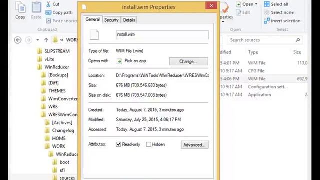Select the WR8 folder
This screenshot has height=180, width=320.
point(49,107)
